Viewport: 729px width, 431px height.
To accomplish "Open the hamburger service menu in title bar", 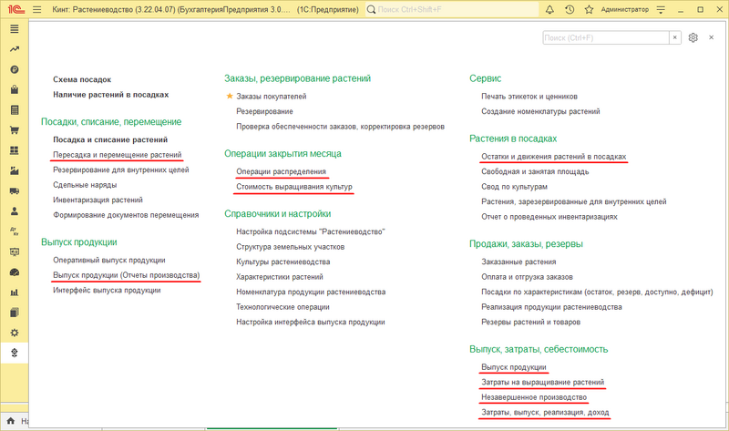I will point(37,9).
